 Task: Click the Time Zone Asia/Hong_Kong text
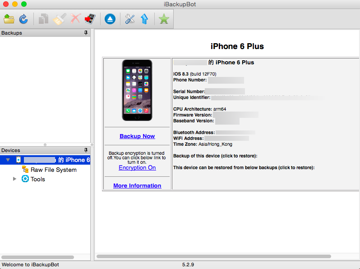tap(203, 144)
